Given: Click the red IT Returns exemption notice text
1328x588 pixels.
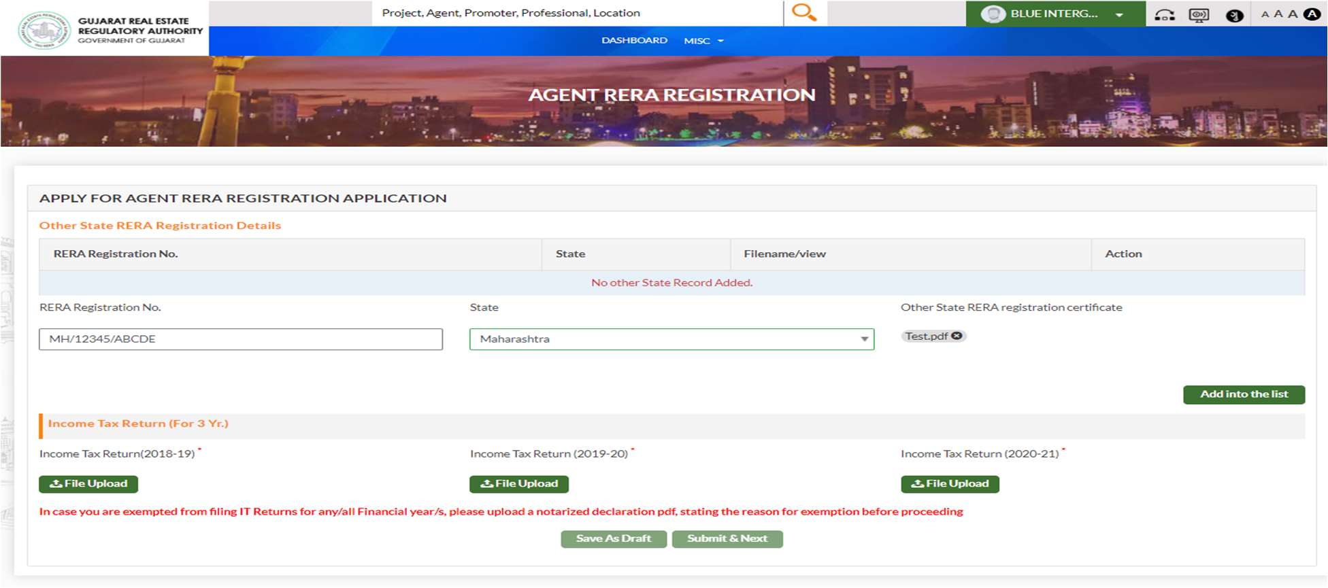Looking at the screenshot, I should [501, 512].
